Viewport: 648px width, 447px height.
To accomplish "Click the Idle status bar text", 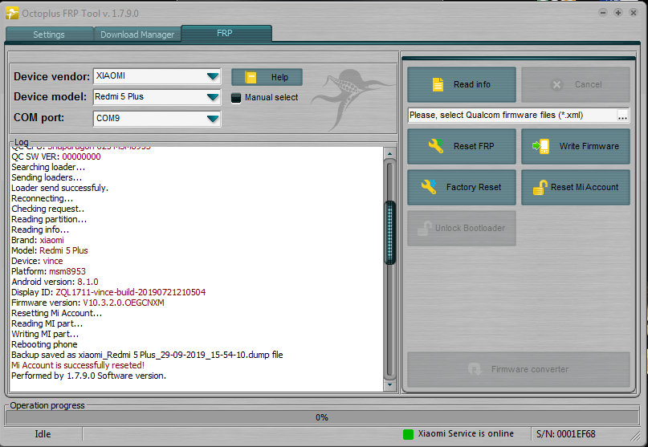I will 43,434.
